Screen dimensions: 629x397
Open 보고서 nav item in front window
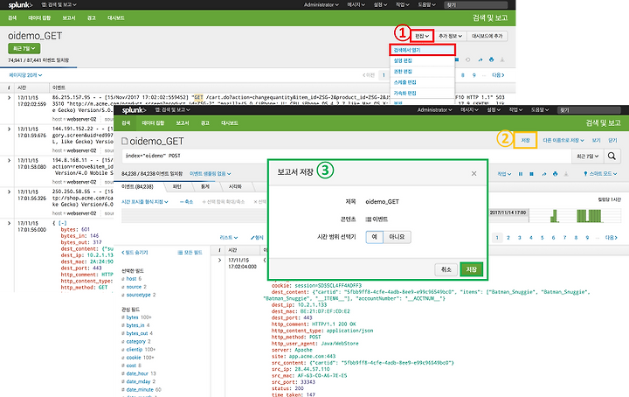coord(182,123)
